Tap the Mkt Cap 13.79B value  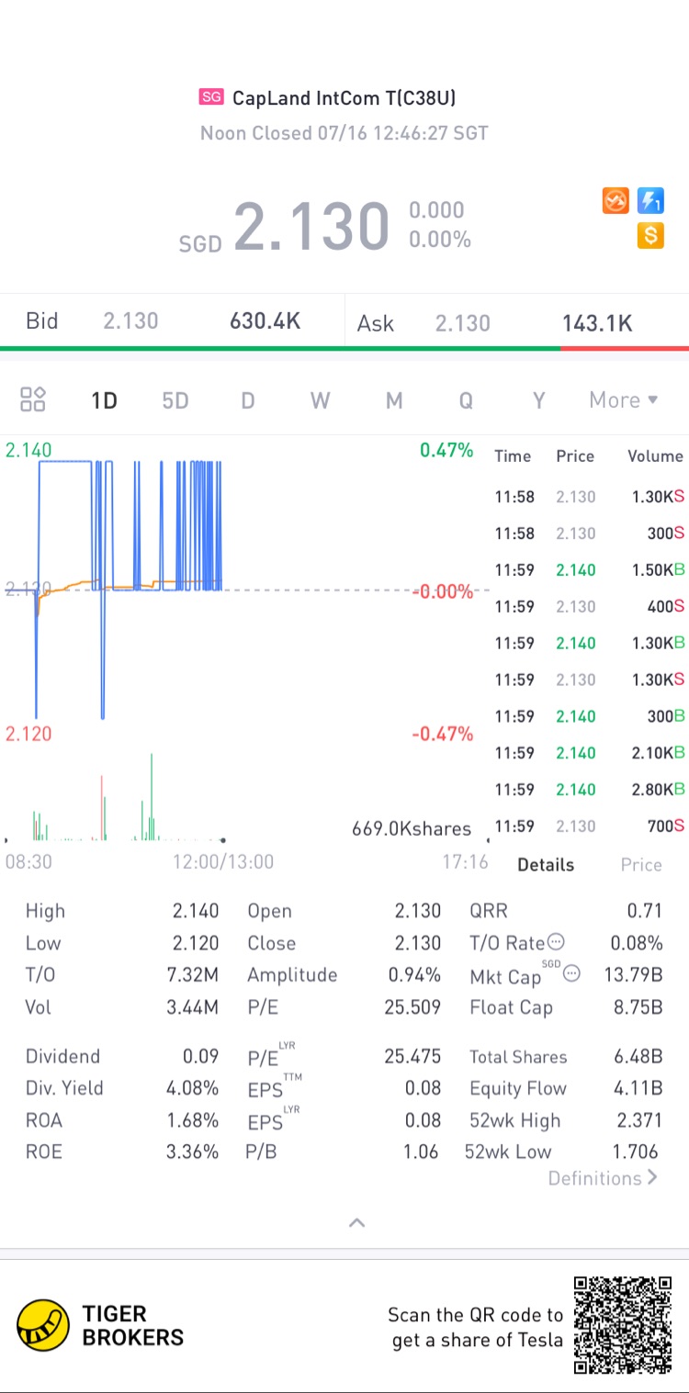[633, 974]
